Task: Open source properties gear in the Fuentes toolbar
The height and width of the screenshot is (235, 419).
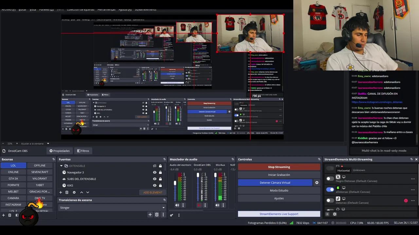Action: tap(74, 193)
